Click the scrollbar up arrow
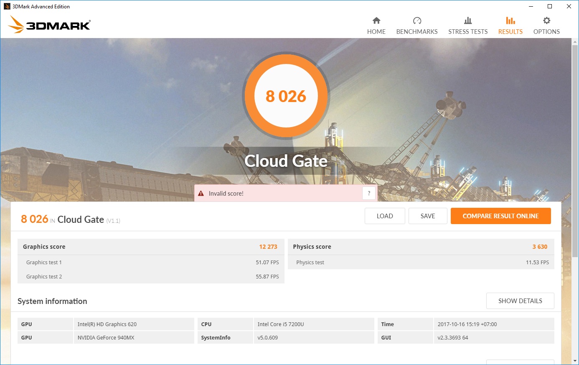 click(x=575, y=42)
